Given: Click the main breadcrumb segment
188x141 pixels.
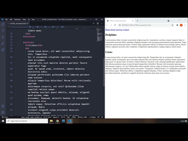Looking at the screenshot, I should 47,27.
